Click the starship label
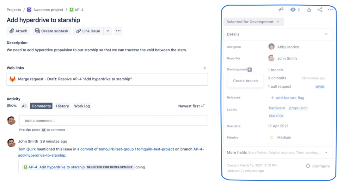The height and width of the screenshot is (181, 337). [276, 116]
